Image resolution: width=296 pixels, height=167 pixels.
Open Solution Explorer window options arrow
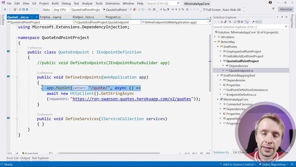point(277,17)
